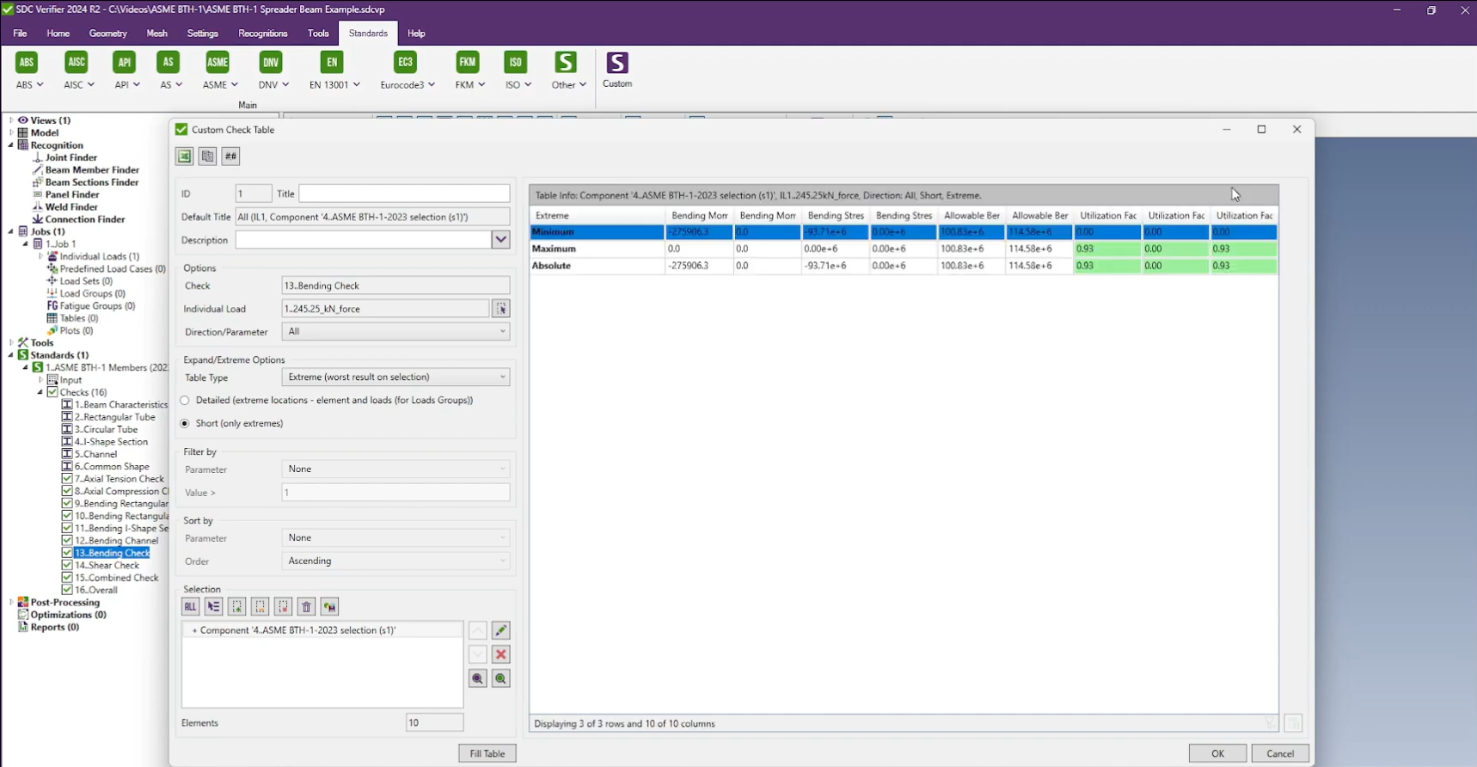Open the FKM standards icon

(x=468, y=62)
